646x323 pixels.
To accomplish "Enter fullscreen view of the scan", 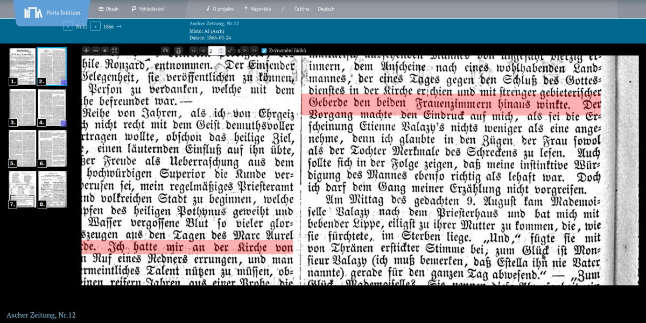I will pos(114,51).
